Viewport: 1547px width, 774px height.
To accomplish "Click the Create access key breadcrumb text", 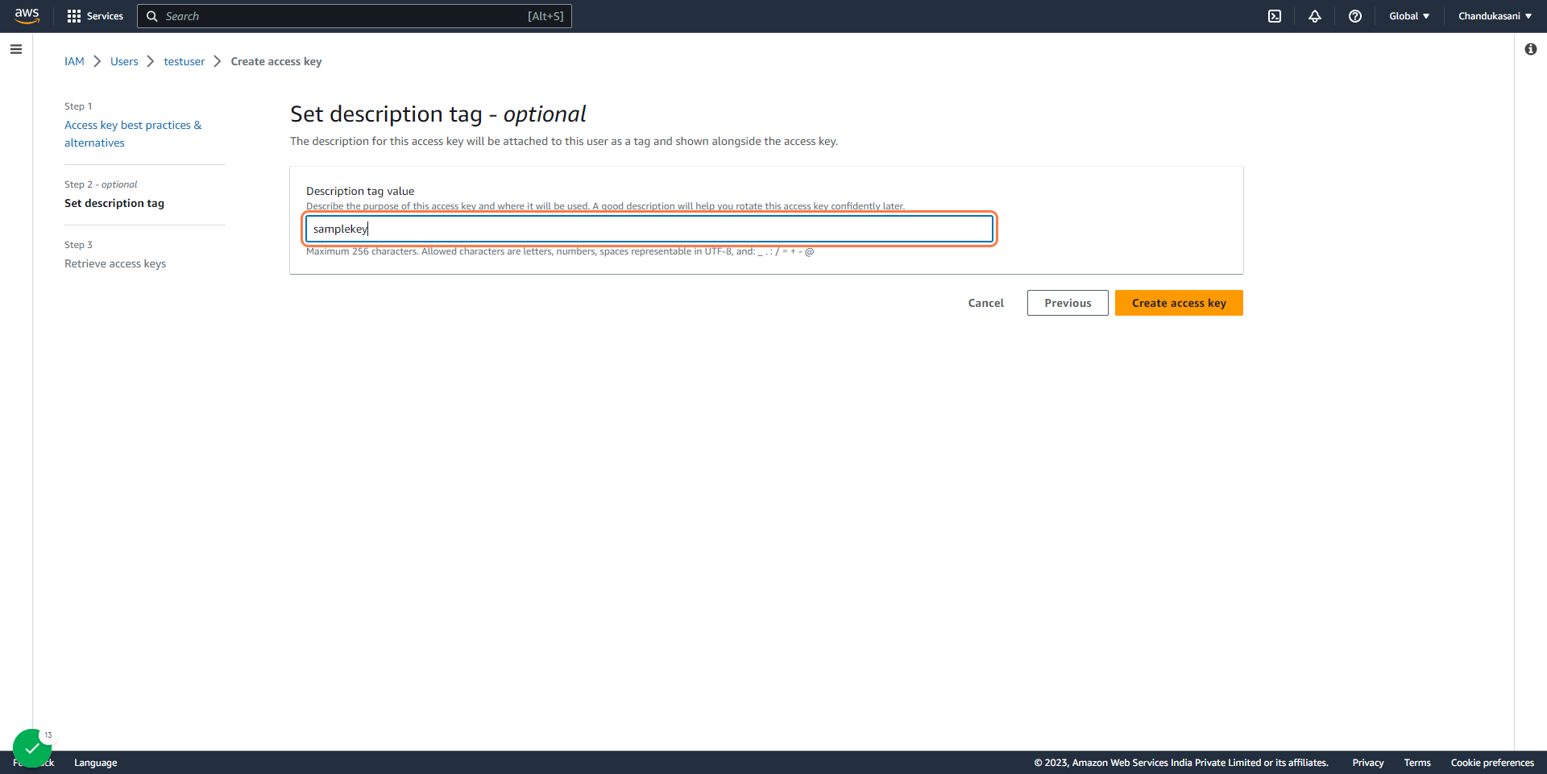I will (276, 61).
